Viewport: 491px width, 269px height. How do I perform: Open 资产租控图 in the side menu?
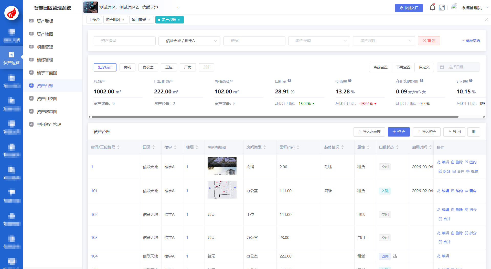47,99
